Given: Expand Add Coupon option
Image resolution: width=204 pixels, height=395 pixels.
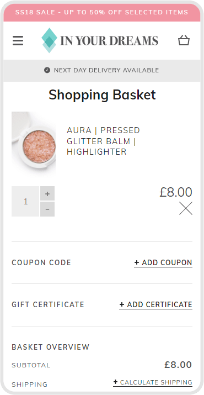Looking at the screenshot, I should [163, 263].
